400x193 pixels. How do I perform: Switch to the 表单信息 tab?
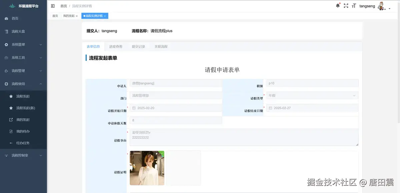pos(93,47)
